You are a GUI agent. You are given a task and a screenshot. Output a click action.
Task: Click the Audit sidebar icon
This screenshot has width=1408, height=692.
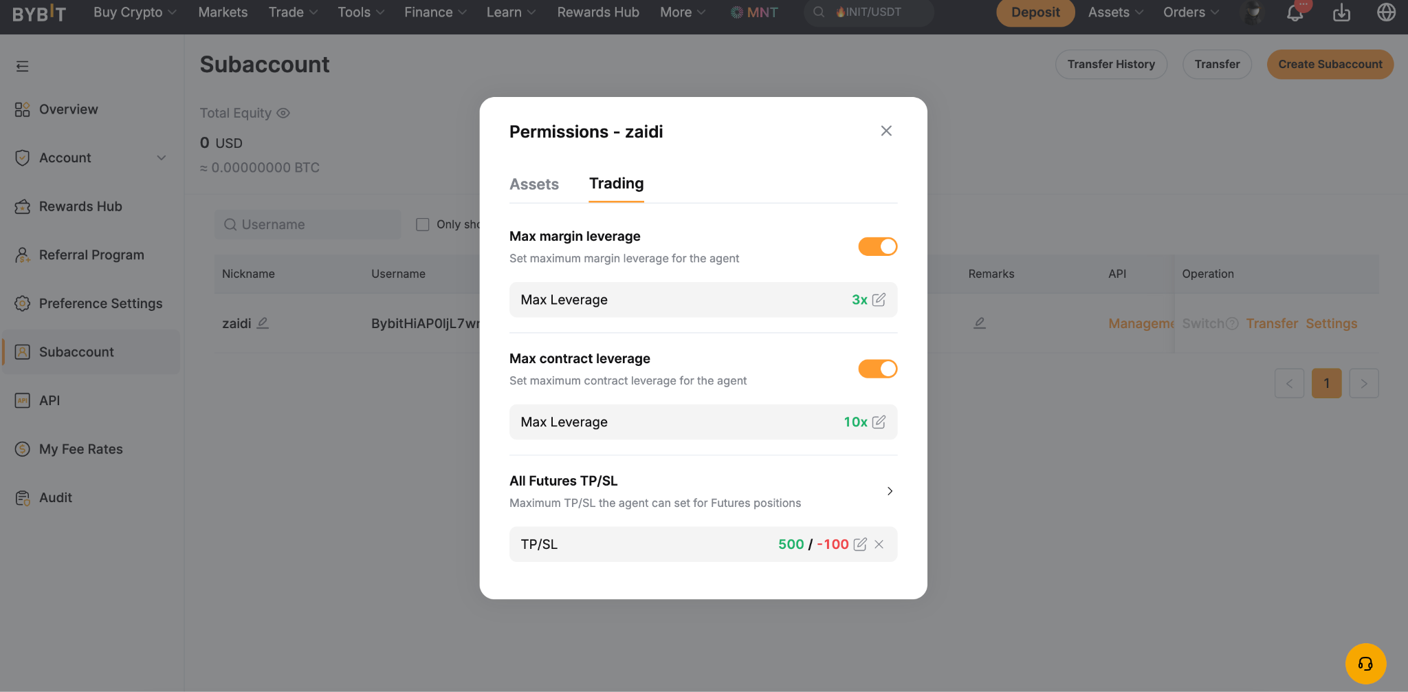[x=23, y=498]
